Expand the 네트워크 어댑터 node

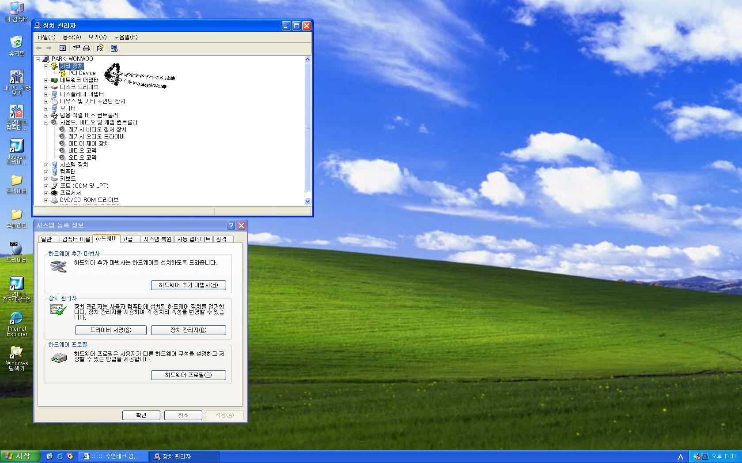(x=46, y=80)
